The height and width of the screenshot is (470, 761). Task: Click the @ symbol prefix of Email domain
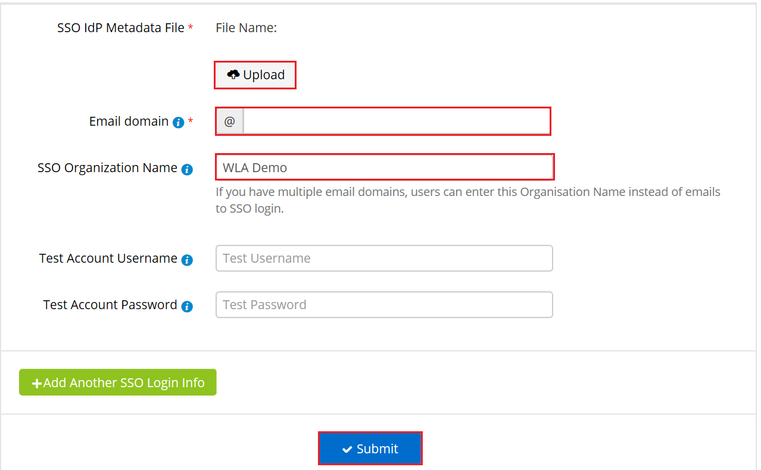pos(229,121)
